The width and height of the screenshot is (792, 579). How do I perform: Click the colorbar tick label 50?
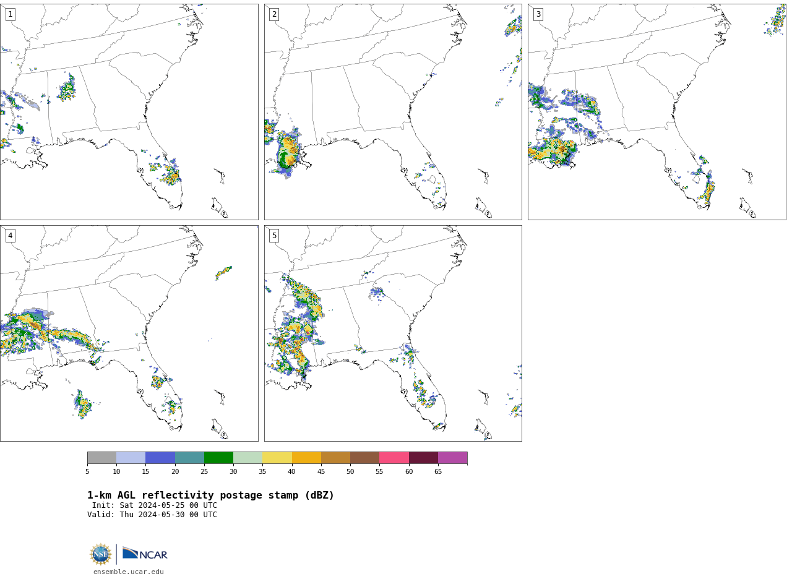coord(350,472)
